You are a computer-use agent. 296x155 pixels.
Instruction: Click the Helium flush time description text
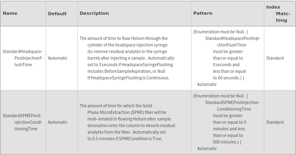(127, 58)
